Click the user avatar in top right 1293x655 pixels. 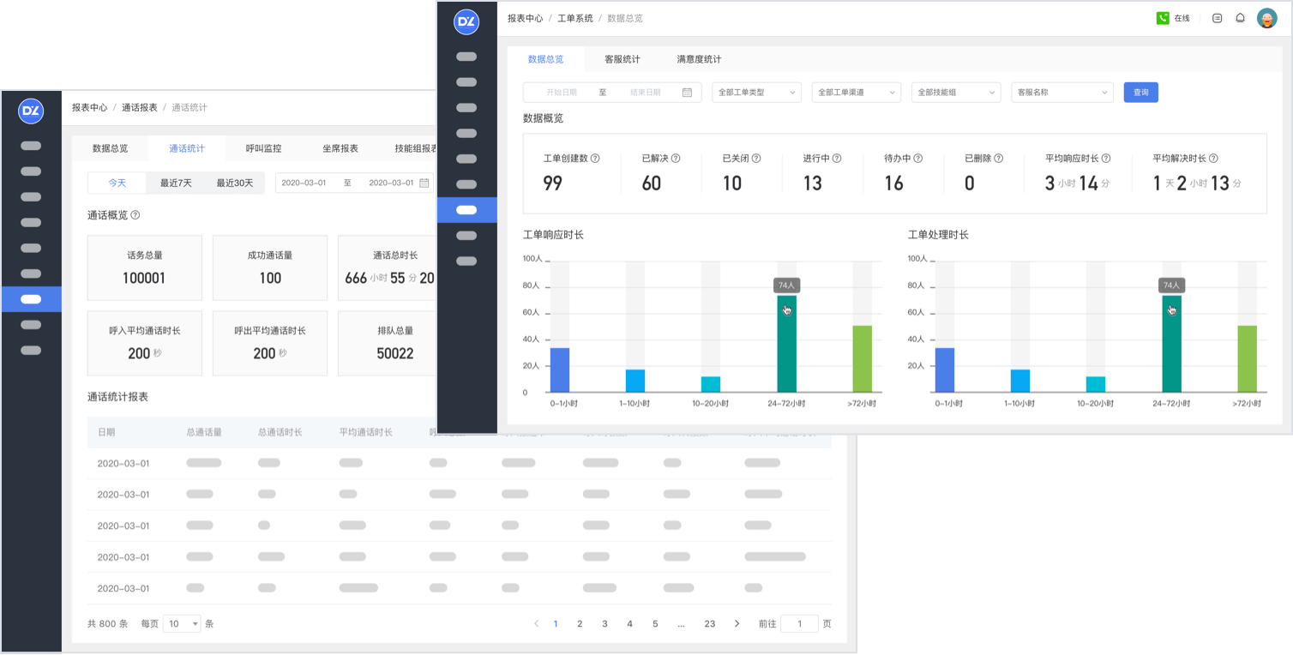click(1266, 18)
